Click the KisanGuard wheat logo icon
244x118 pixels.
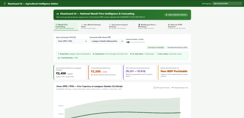coord(5,3)
